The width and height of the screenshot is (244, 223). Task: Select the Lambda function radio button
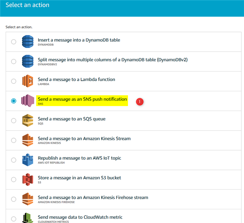click(x=14, y=81)
